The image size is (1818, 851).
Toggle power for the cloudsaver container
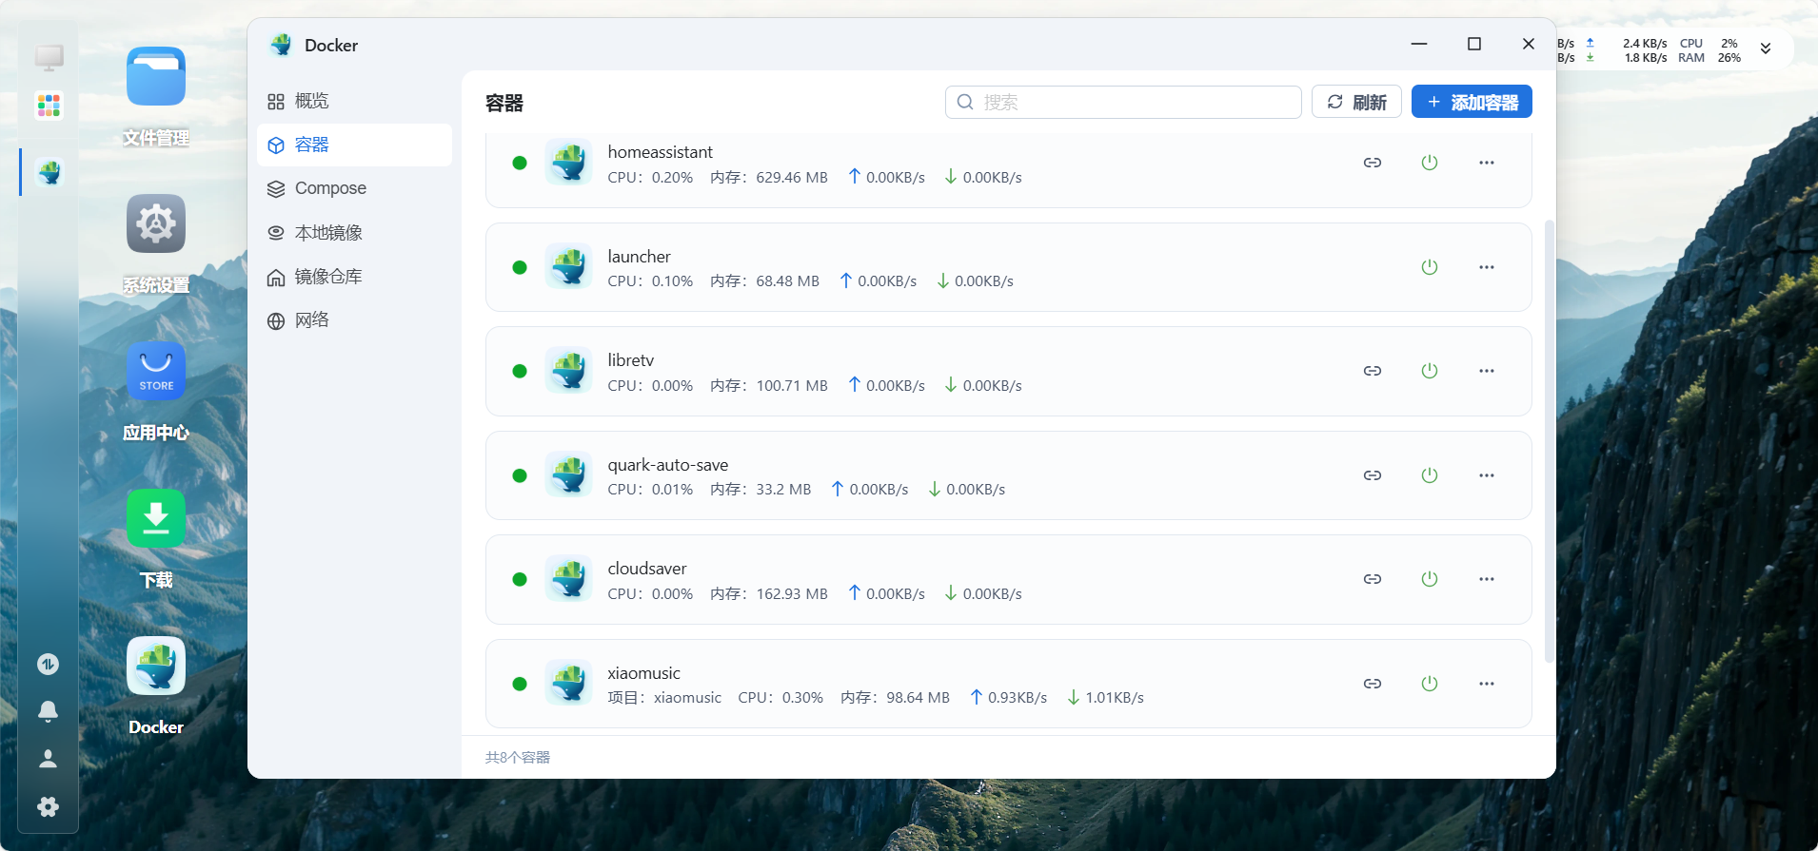[1429, 579]
